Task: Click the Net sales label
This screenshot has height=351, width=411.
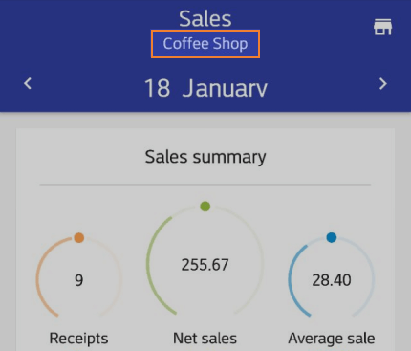Action: [205, 339]
